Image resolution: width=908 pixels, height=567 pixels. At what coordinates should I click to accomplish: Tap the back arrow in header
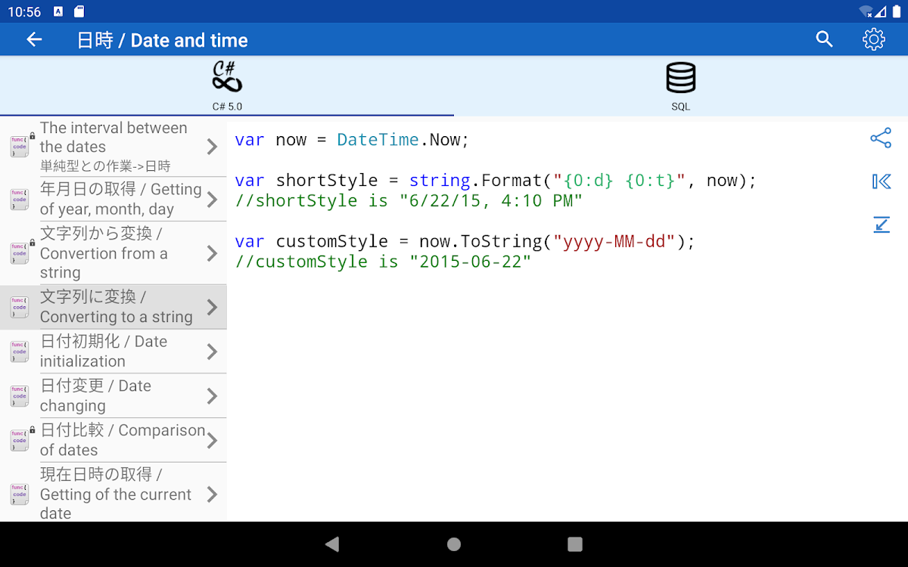point(34,40)
